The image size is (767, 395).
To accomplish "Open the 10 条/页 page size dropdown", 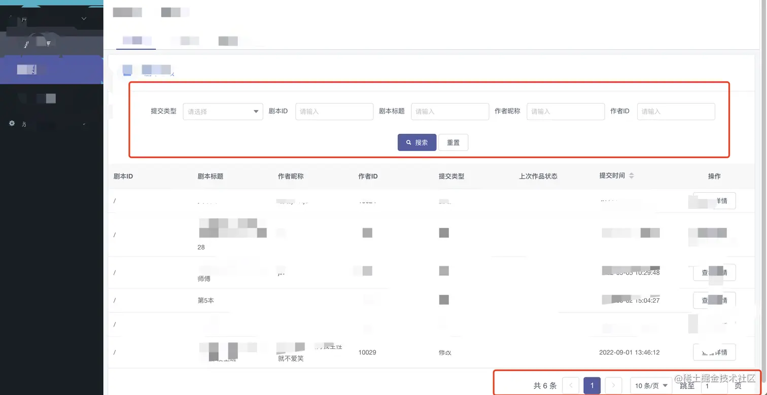I will click(651, 386).
